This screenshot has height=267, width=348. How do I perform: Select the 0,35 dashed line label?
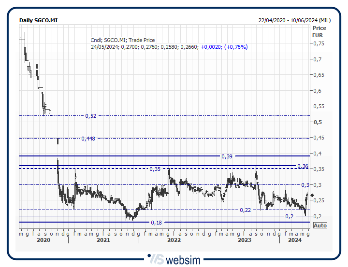(155, 169)
